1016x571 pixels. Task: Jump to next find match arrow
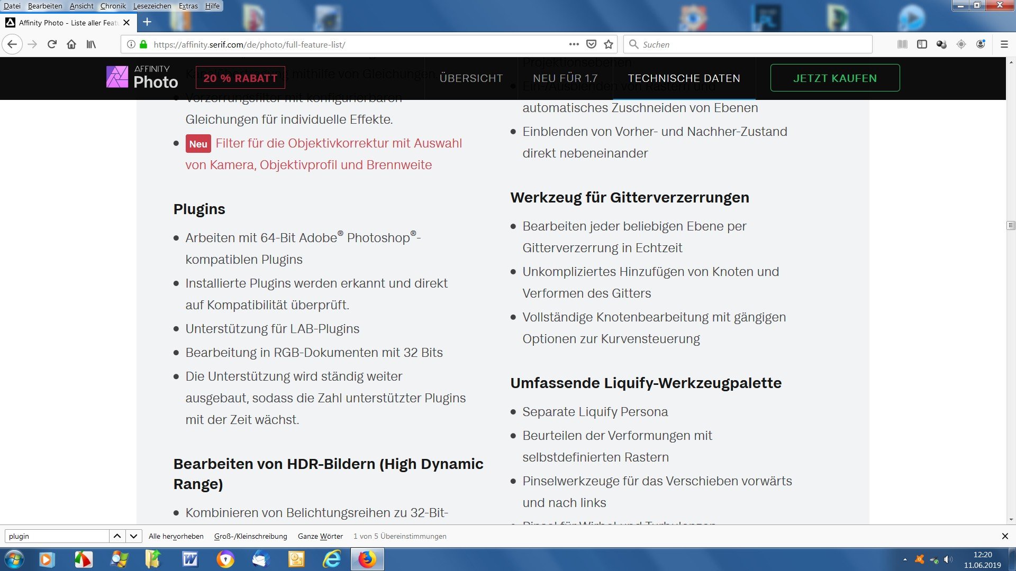(134, 536)
